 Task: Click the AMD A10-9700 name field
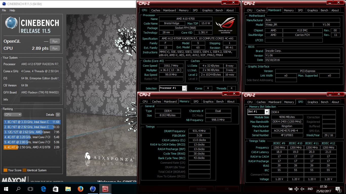[186, 19]
